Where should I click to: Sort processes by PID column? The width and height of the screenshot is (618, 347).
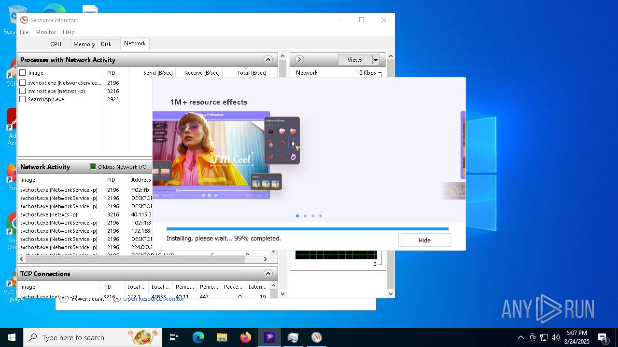[116, 73]
